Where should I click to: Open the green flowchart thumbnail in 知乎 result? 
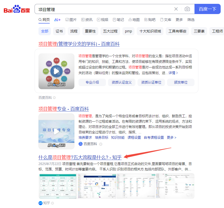click(58, 186)
